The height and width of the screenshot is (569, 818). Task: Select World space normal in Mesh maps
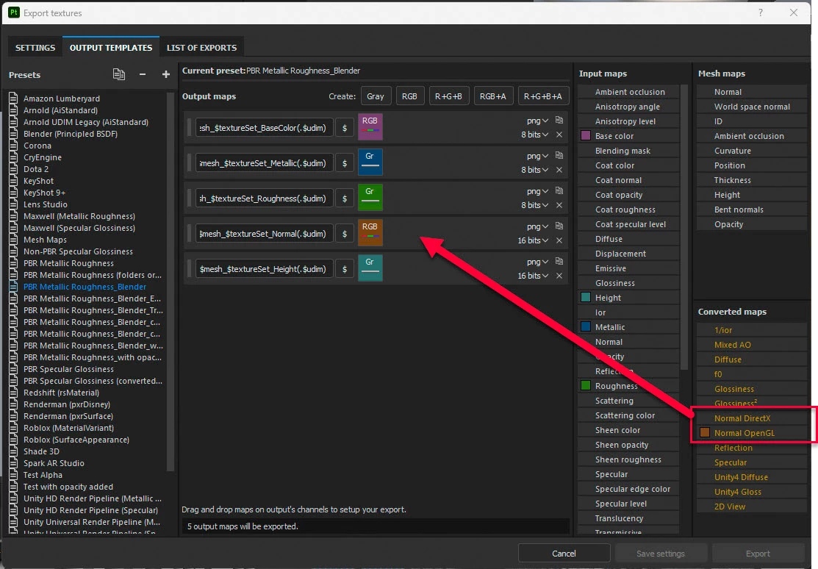[x=752, y=107]
